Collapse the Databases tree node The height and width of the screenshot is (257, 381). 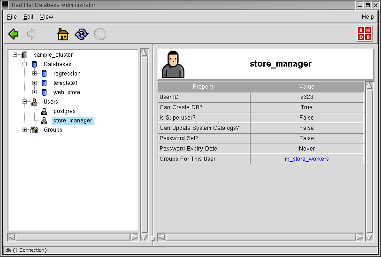tap(24, 64)
